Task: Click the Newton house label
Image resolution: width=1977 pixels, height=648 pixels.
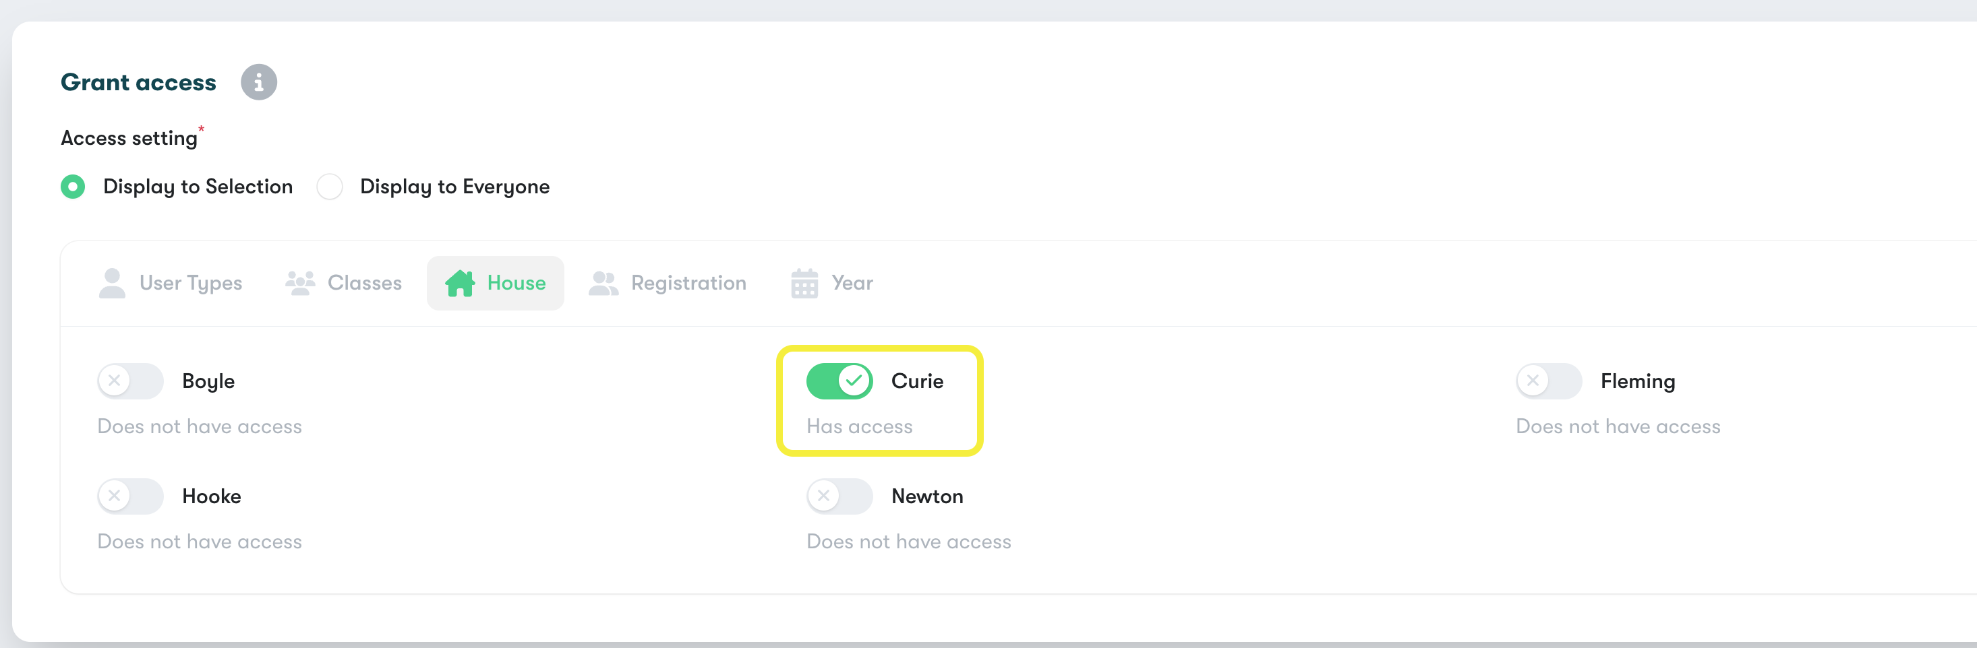Action: tap(927, 496)
